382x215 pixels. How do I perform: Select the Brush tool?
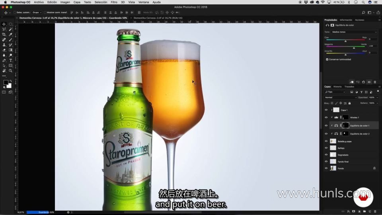10,39
